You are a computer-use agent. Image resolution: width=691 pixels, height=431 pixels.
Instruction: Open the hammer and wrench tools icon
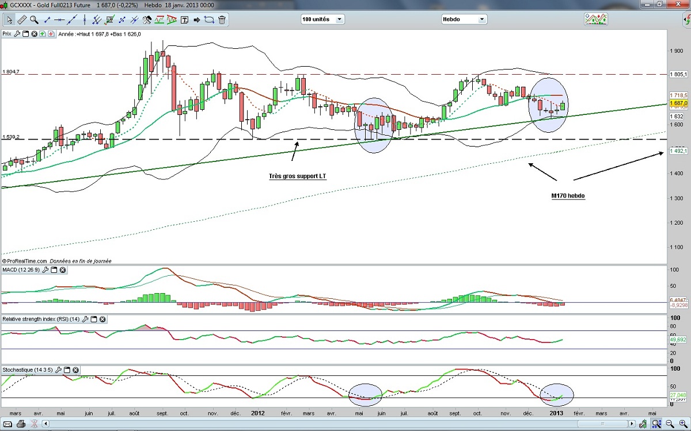click(x=147, y=20)
